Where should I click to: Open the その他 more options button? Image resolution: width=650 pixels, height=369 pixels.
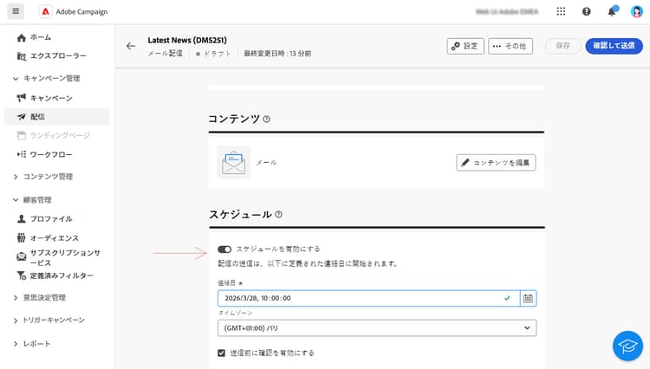pos(510,46)
